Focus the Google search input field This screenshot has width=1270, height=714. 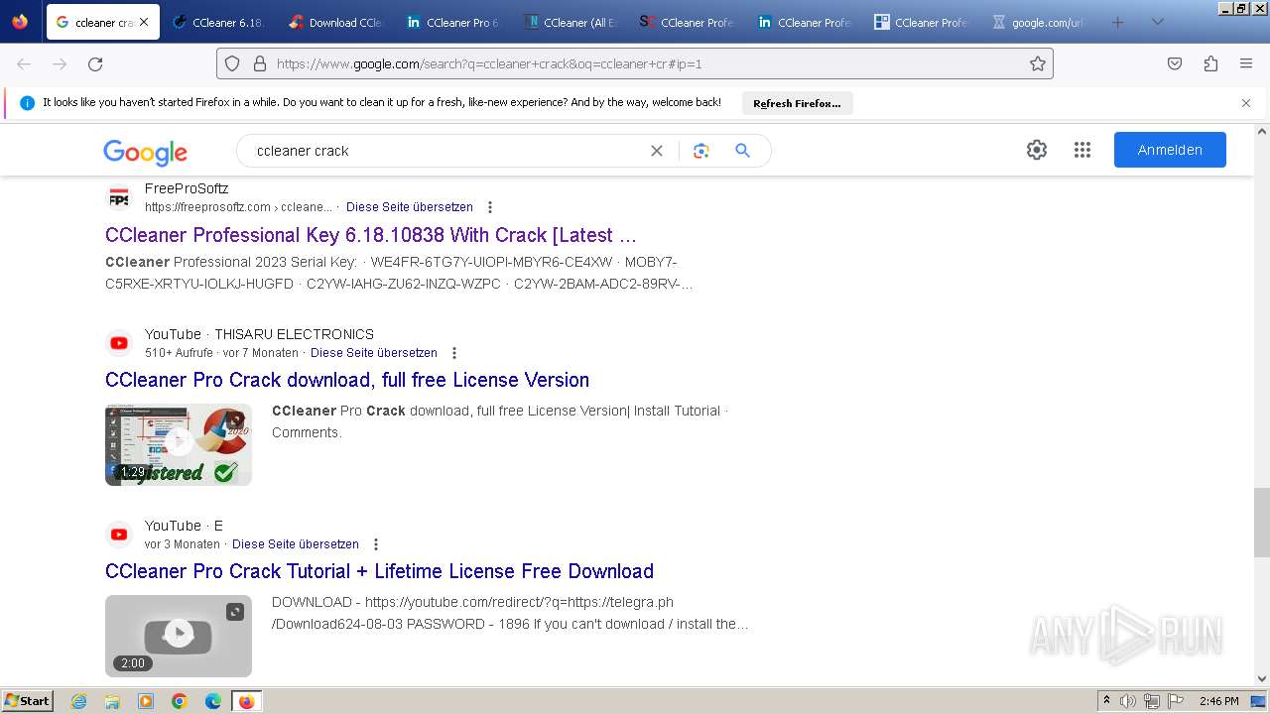point(446,151)
